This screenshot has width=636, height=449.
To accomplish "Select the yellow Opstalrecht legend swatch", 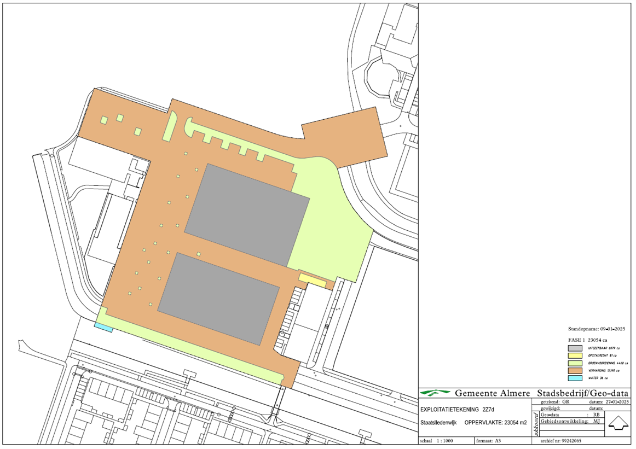I will (574, 355).
